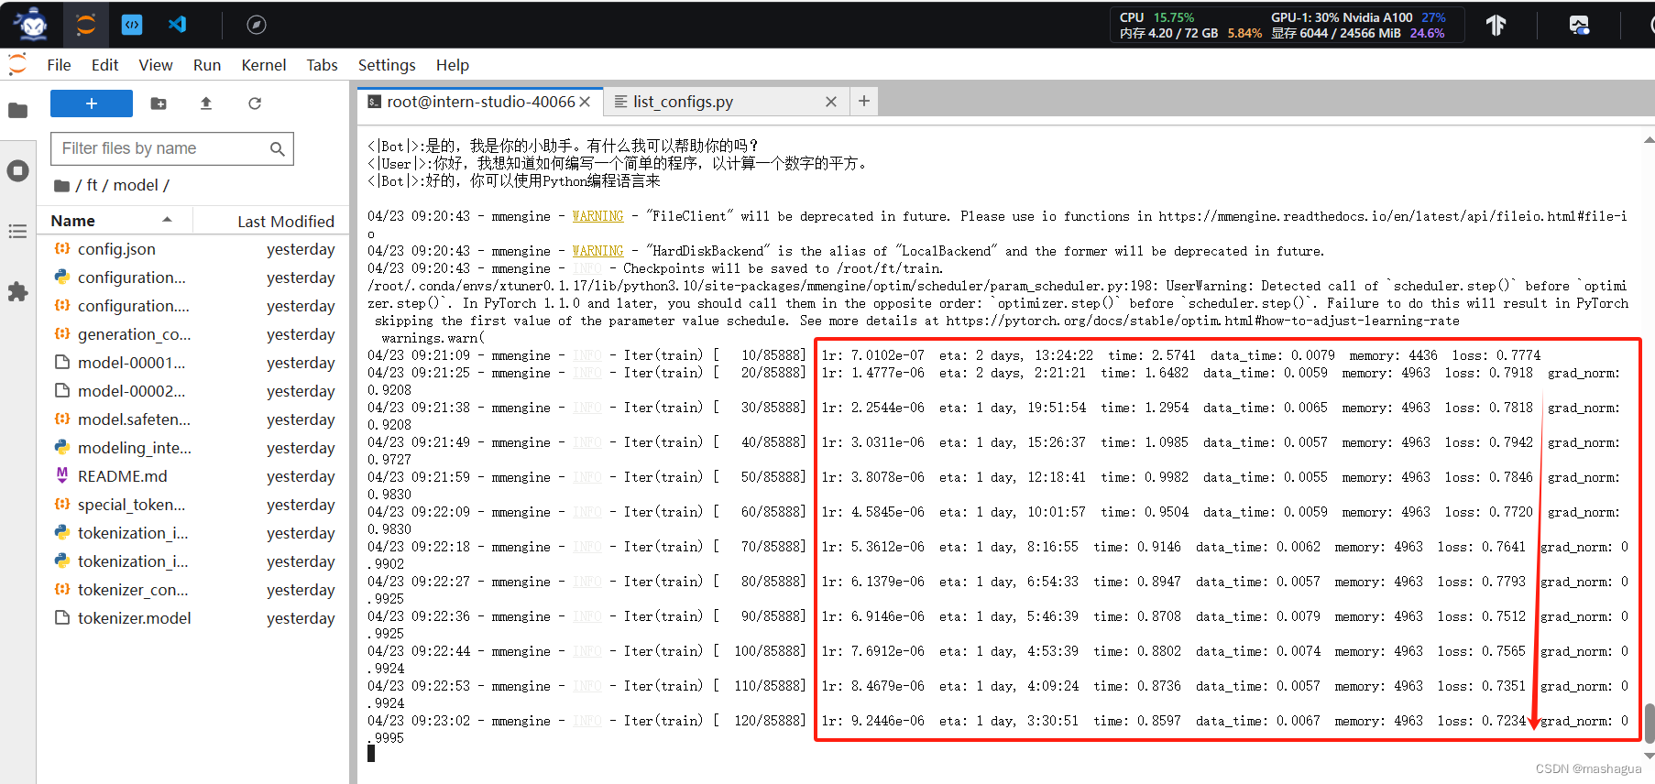This screenshot has width=1655, height=784.
Task: Open the Help menu
Action: (453, 65)
